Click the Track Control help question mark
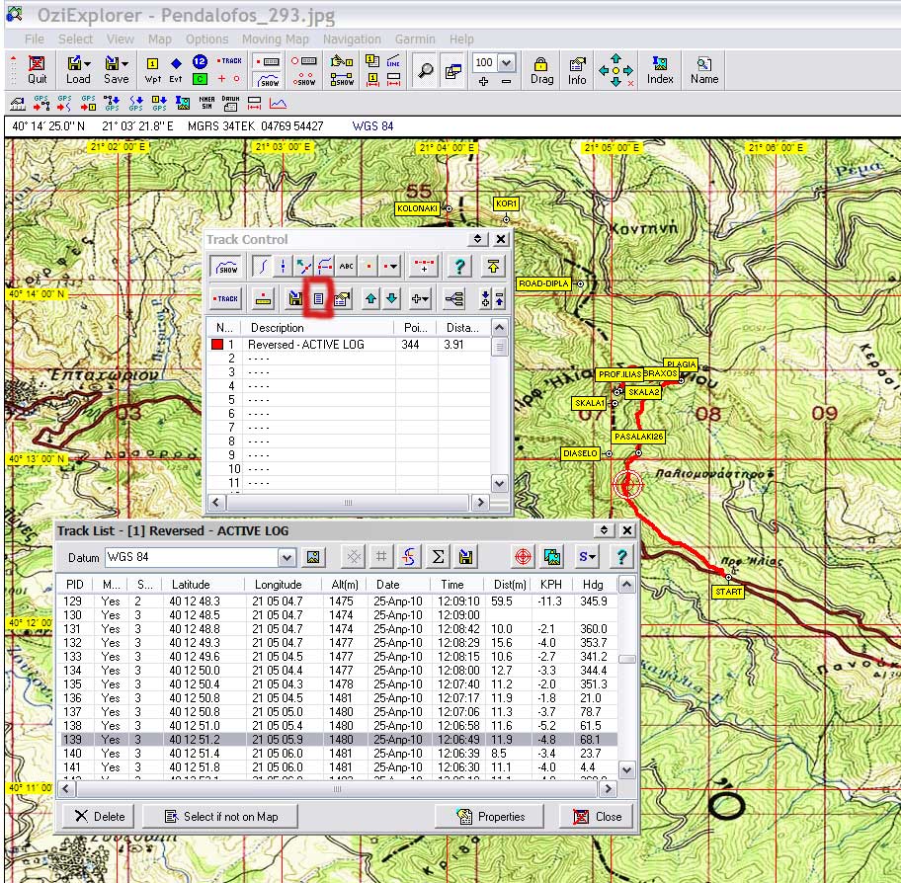The image size is (901, 883). point(457,266)
